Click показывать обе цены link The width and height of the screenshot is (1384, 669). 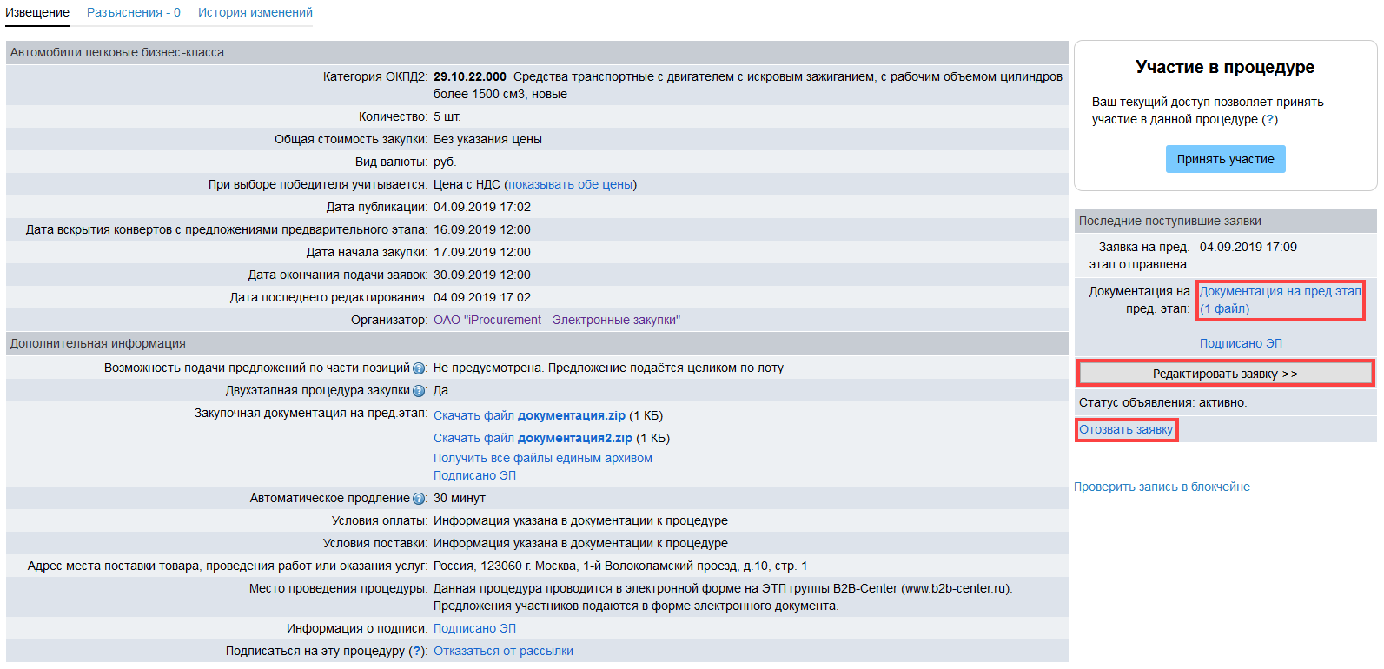coord(570,185)
